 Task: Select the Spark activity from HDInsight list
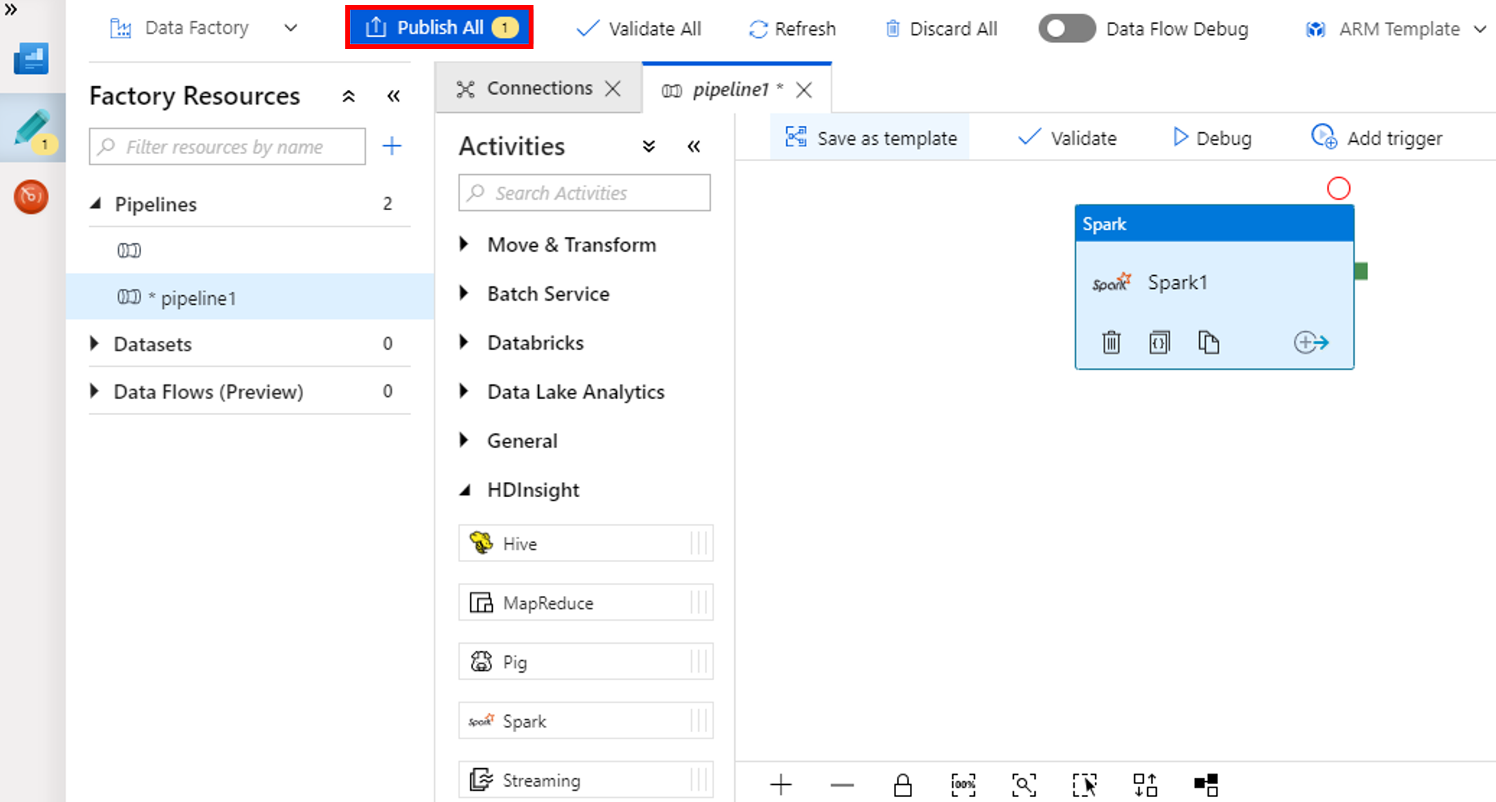tap(584, 720)
